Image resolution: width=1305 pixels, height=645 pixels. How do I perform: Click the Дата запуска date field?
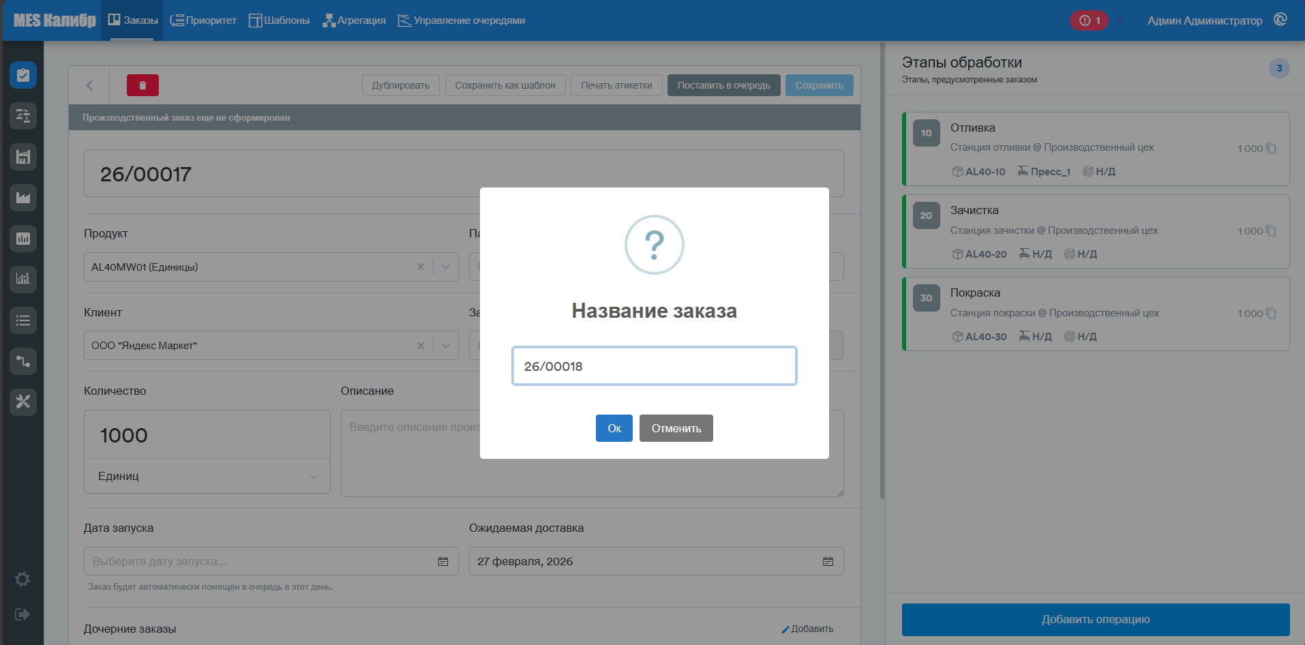coord(271,561)
